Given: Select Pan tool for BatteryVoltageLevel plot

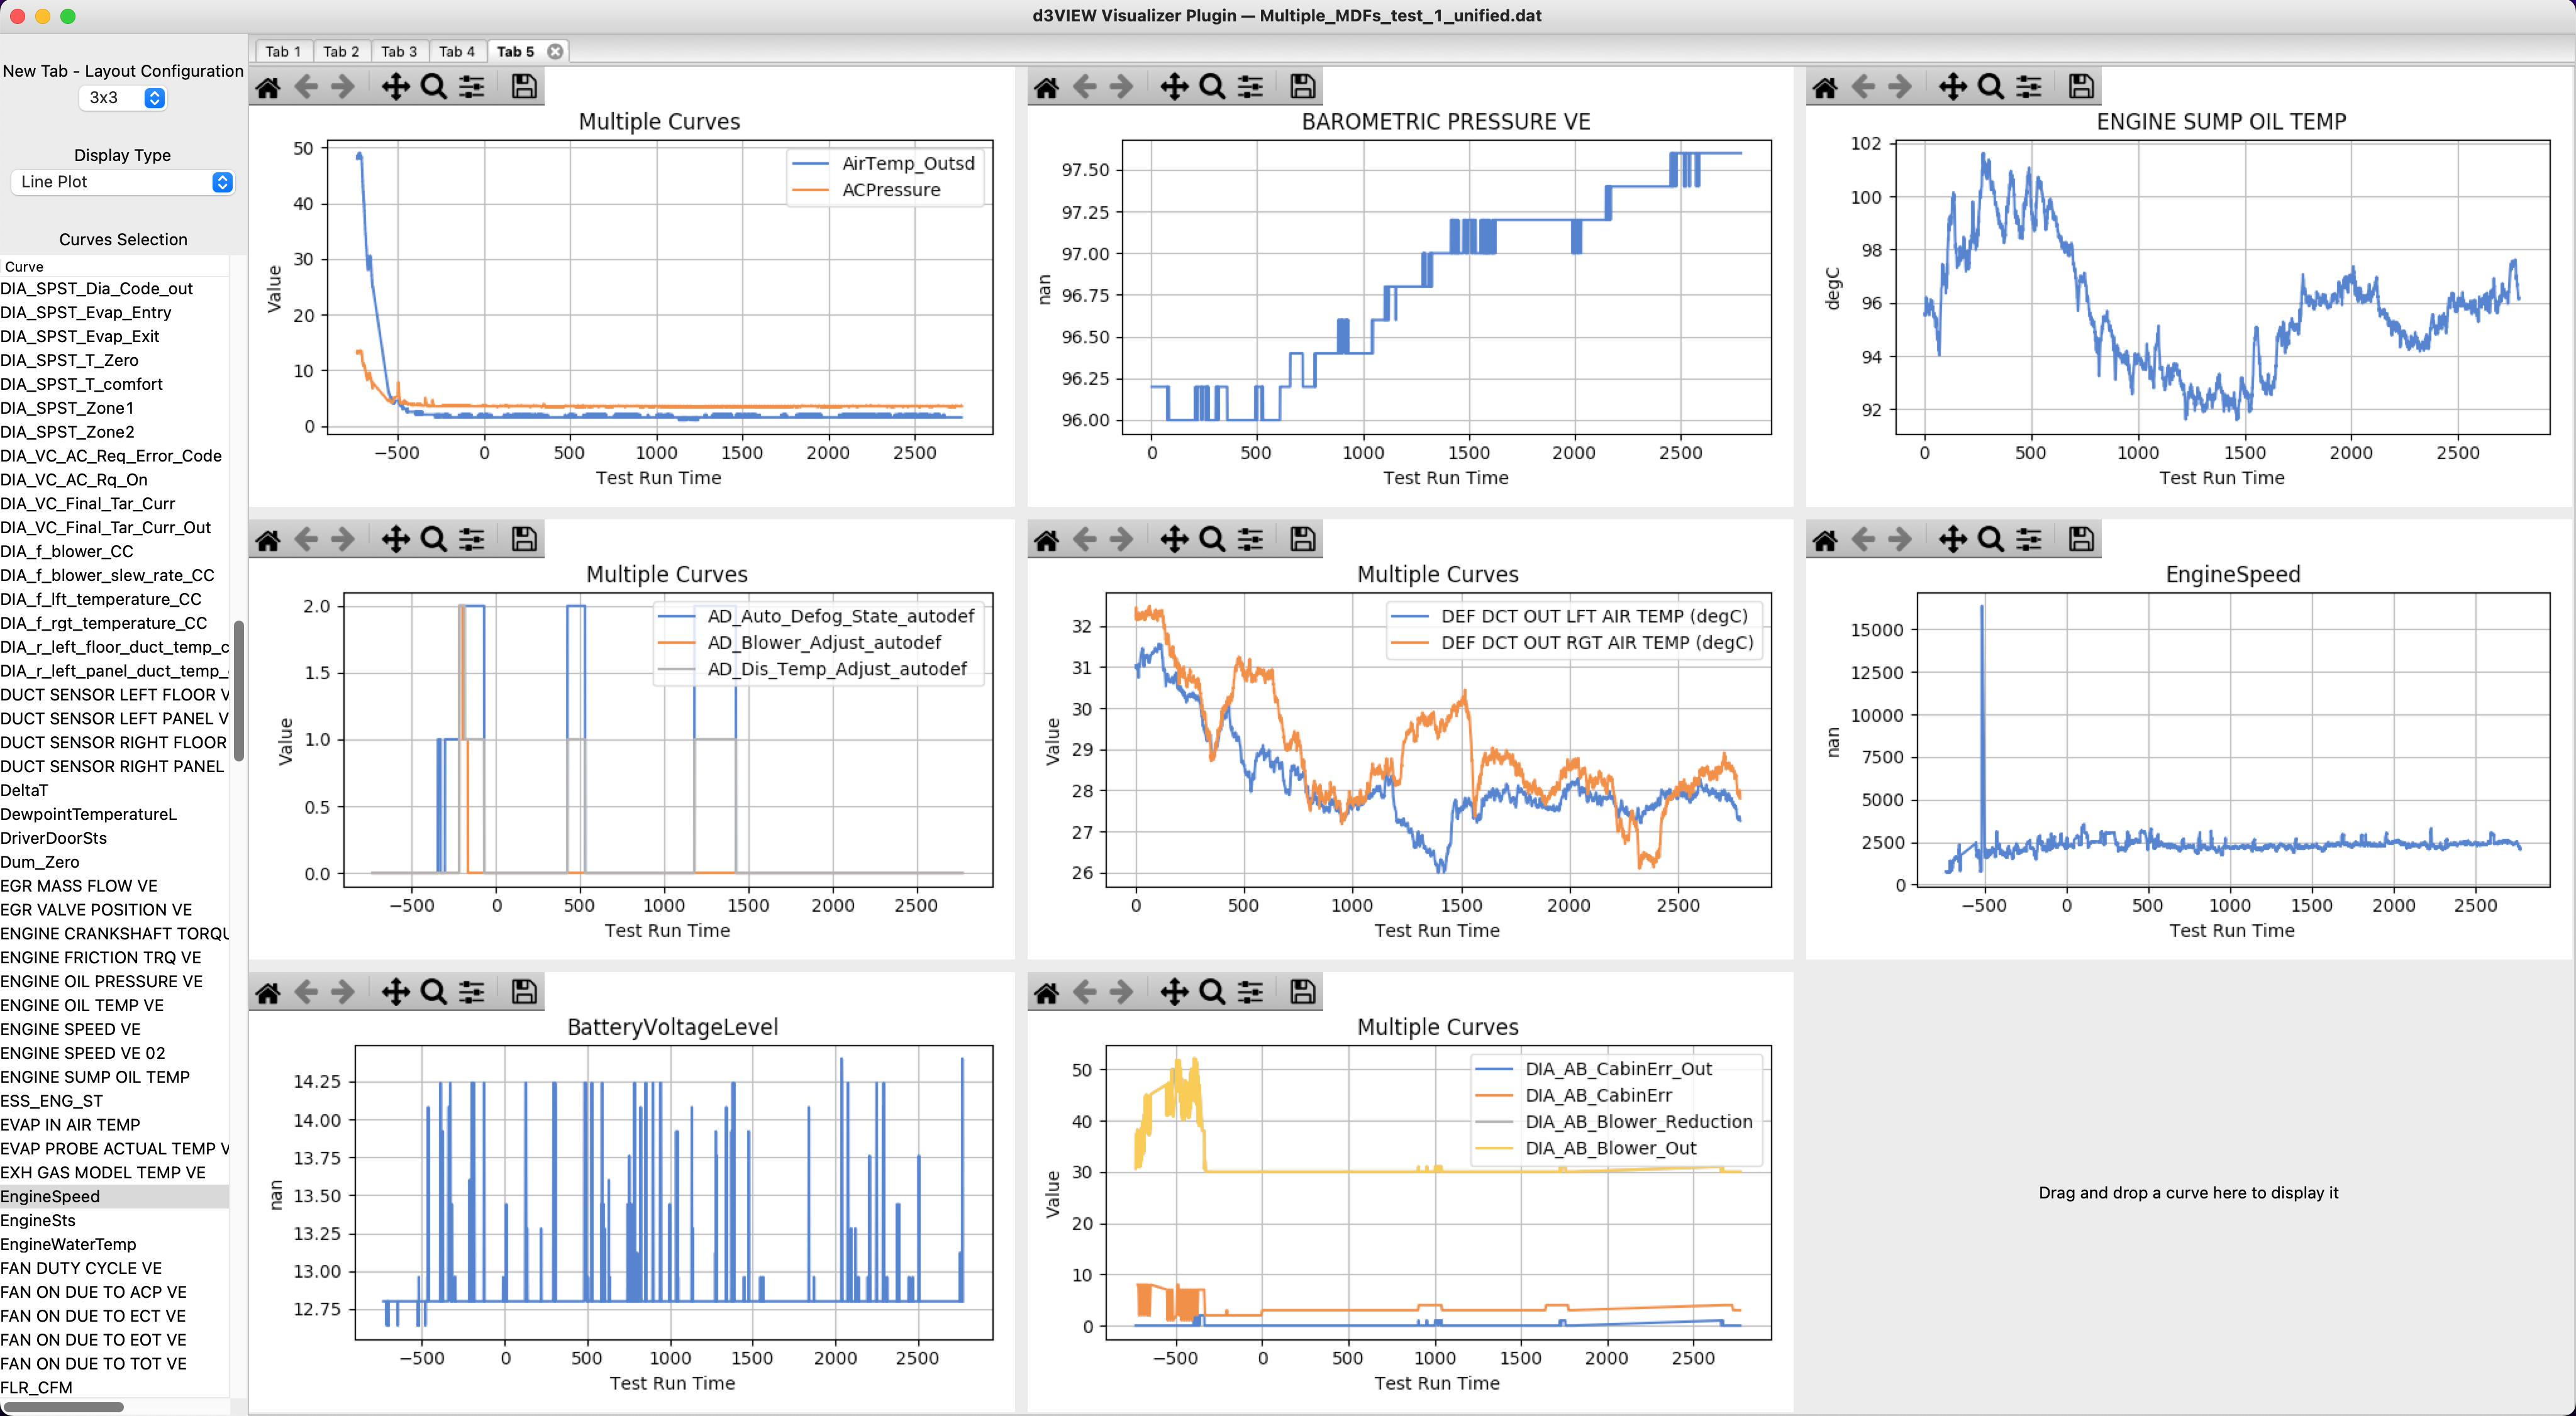Looking at the screenshot, I should click(x=396, y=992).
